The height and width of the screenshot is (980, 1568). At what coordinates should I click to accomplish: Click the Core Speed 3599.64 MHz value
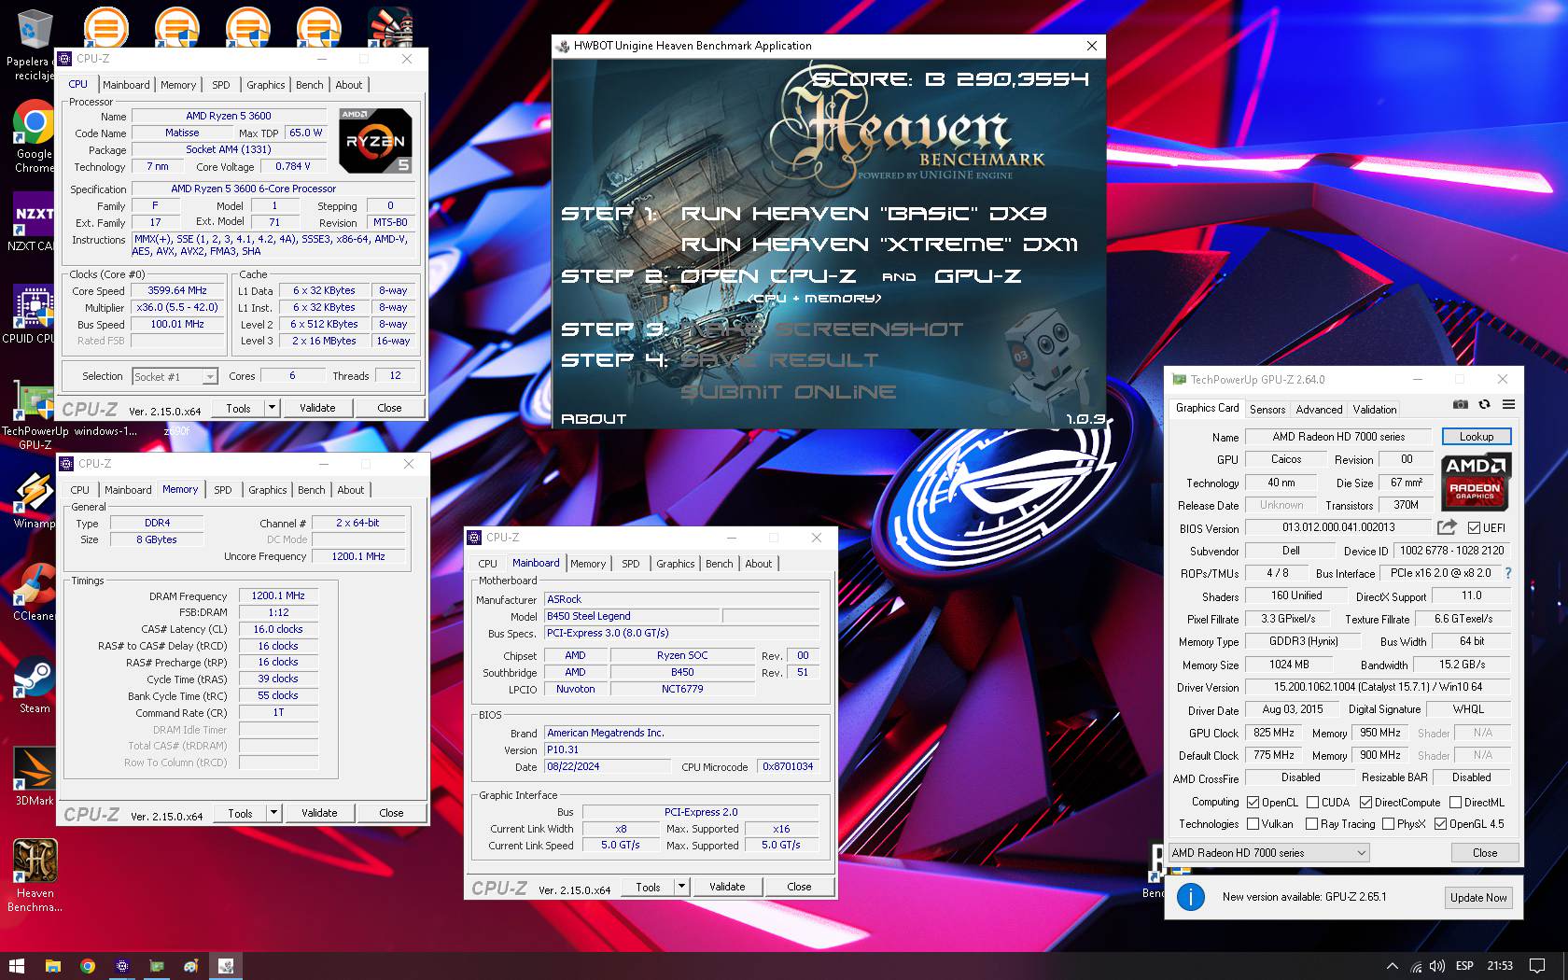pos(177,290)
